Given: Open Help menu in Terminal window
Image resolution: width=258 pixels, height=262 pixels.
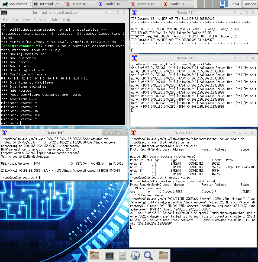Looking at the screenshot, I should pos(66,20).
